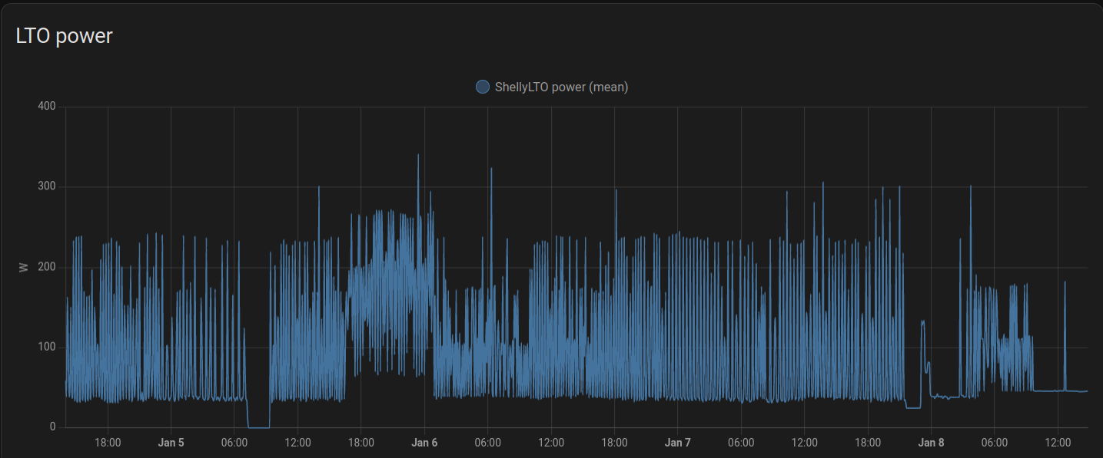The image size is (1103, 458).
Task: Click the 18:00 time label before Jan 5
Action: (x=108, y=443)
